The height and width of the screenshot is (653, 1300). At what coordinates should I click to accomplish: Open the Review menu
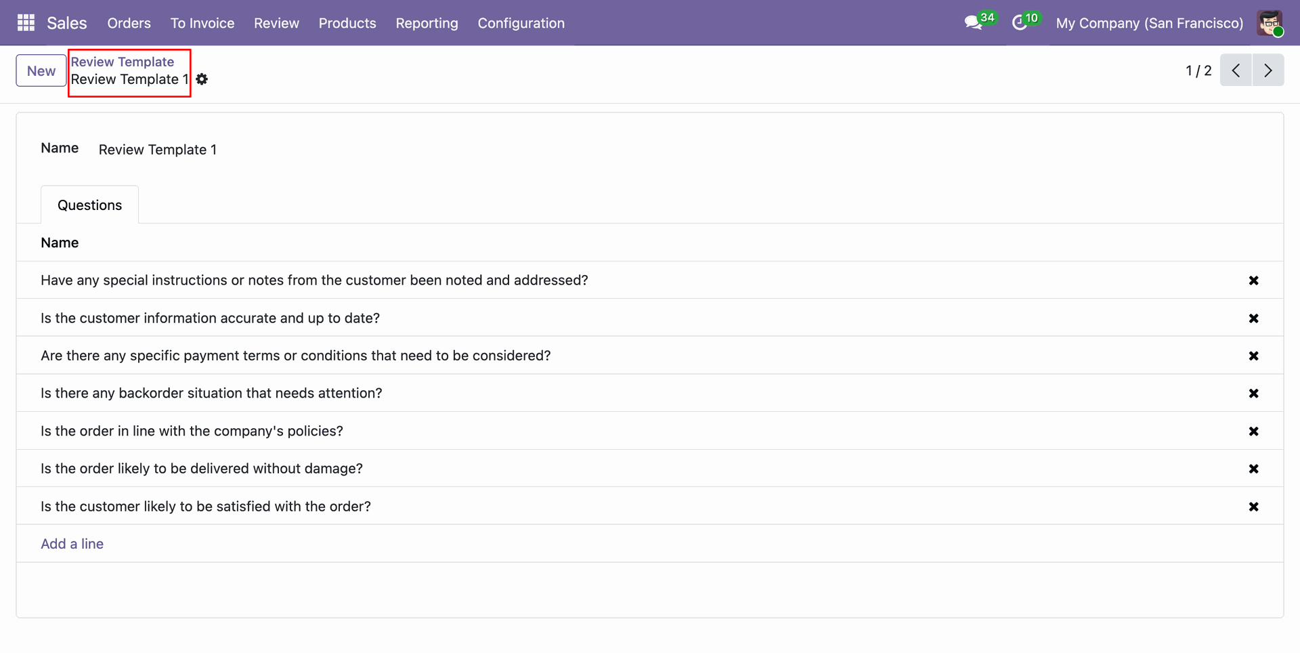pyautogui.click(x=276, y=23)
